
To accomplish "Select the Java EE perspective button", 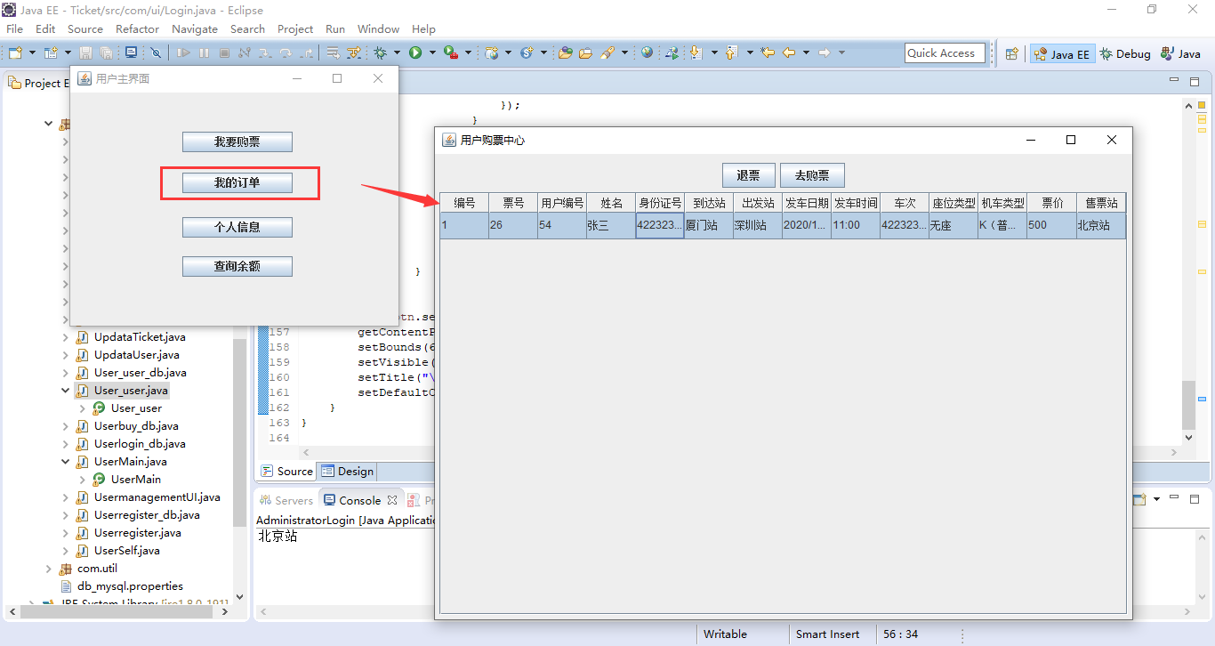I will coord(1061,54).
